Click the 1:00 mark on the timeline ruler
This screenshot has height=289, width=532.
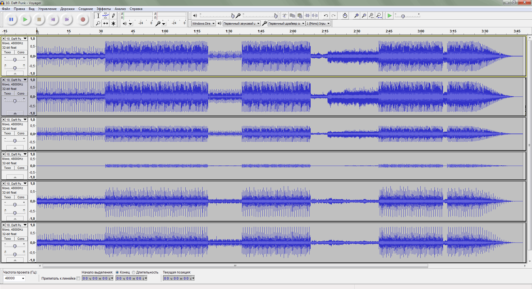[x=165, y=31]
